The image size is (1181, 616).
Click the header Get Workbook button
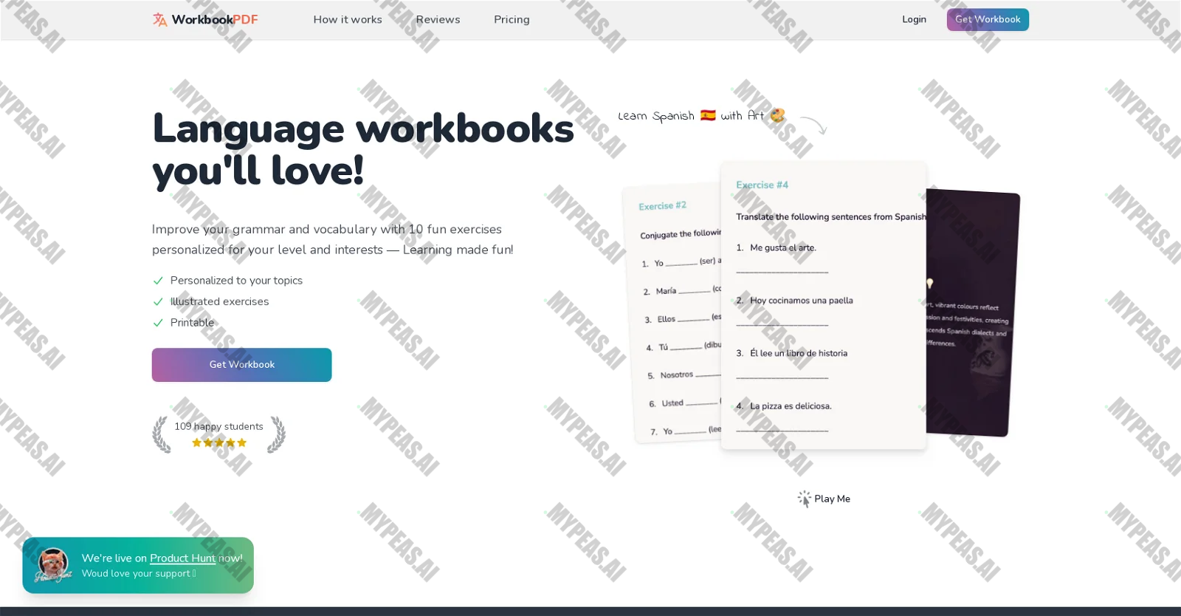(x=988, y=19)
